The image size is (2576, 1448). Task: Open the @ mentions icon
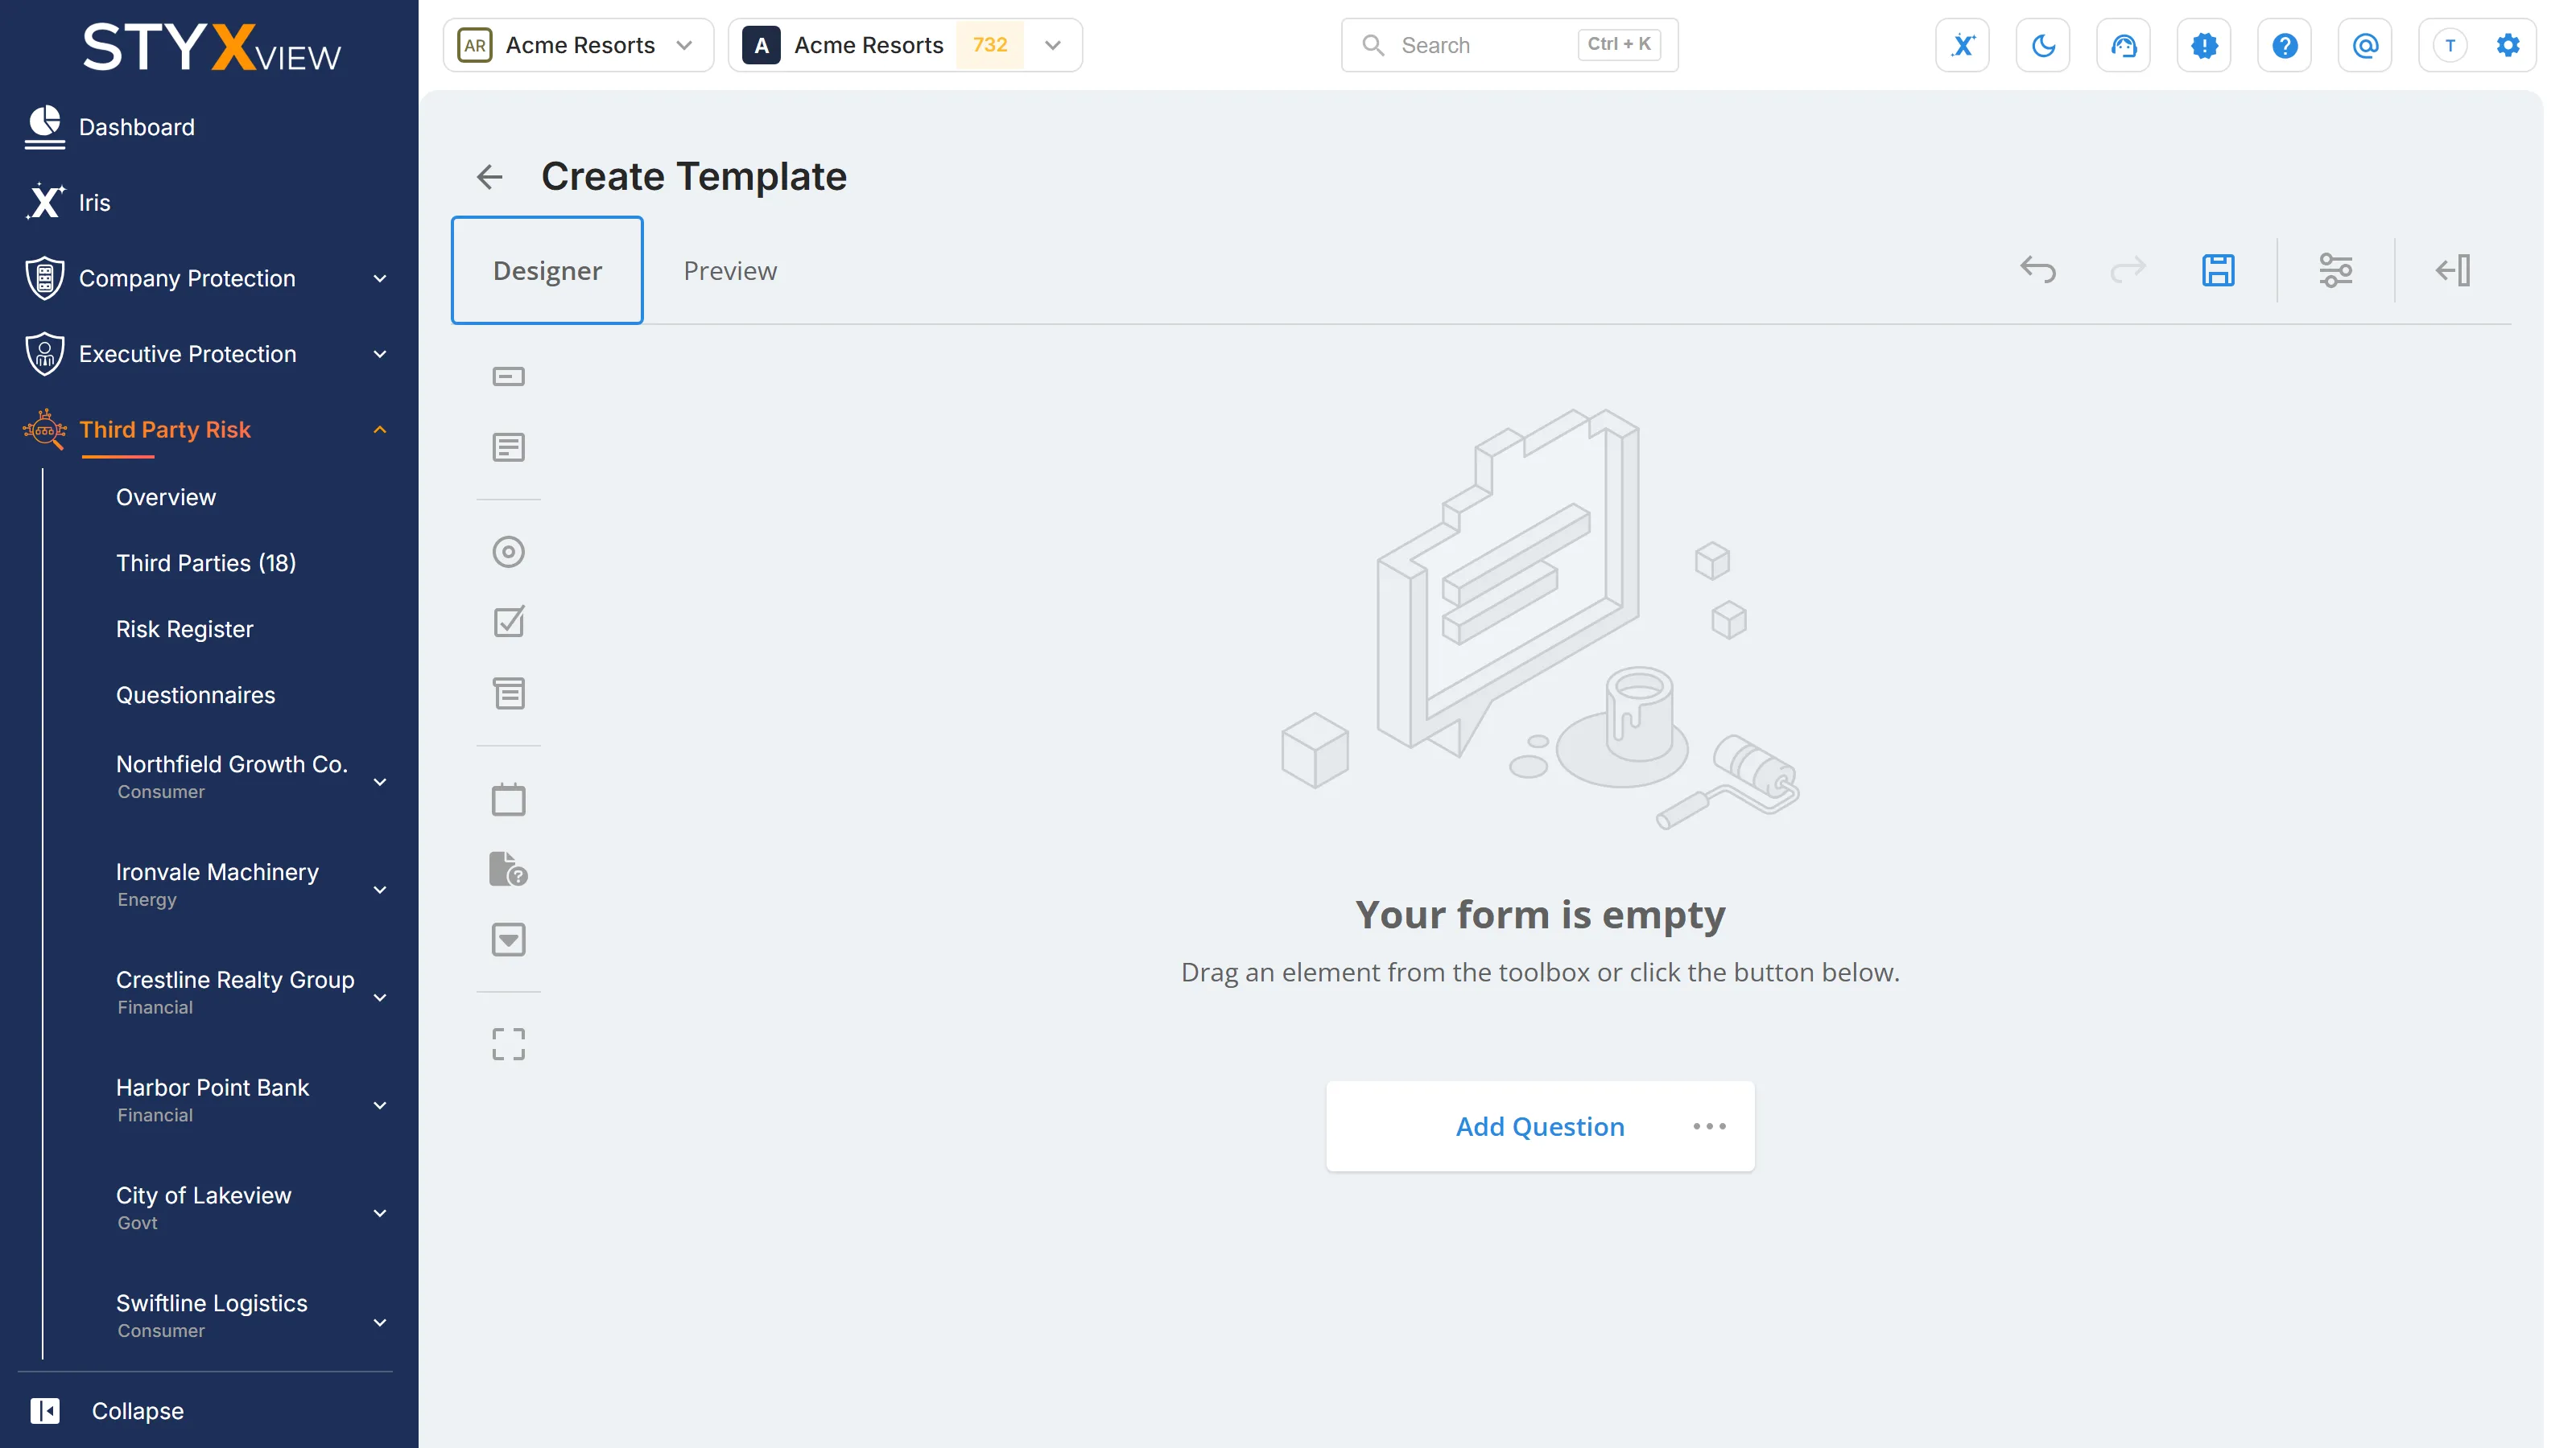click(2365, 45)
